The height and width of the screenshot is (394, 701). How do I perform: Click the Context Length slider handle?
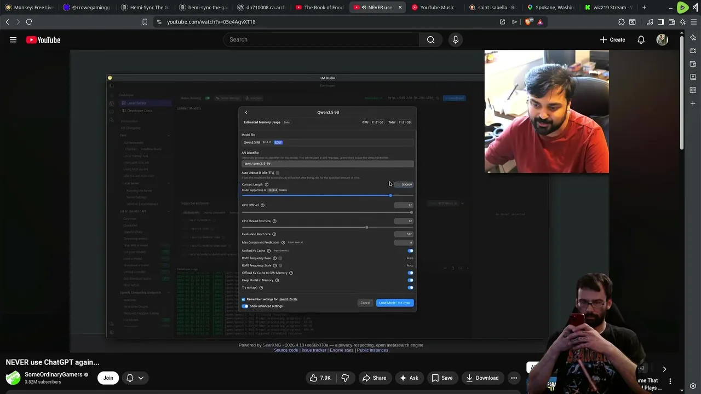coord(390,195)
